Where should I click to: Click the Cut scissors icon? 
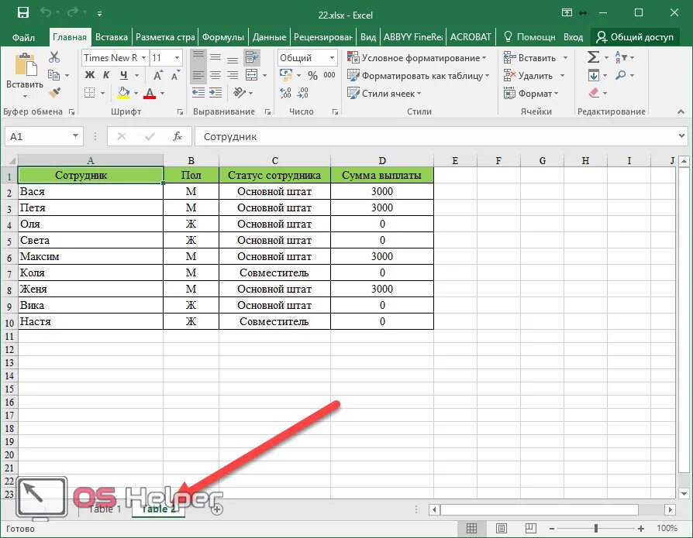[54, 57]
